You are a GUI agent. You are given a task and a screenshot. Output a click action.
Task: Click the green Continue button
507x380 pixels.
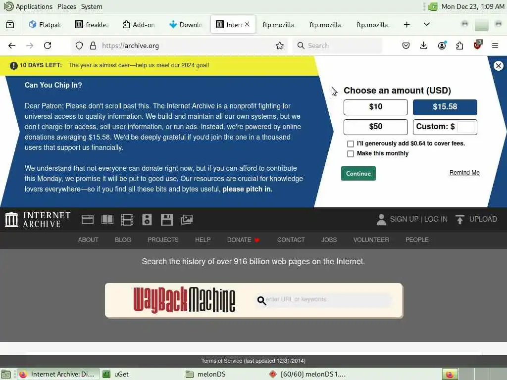(x=358, y=174)
